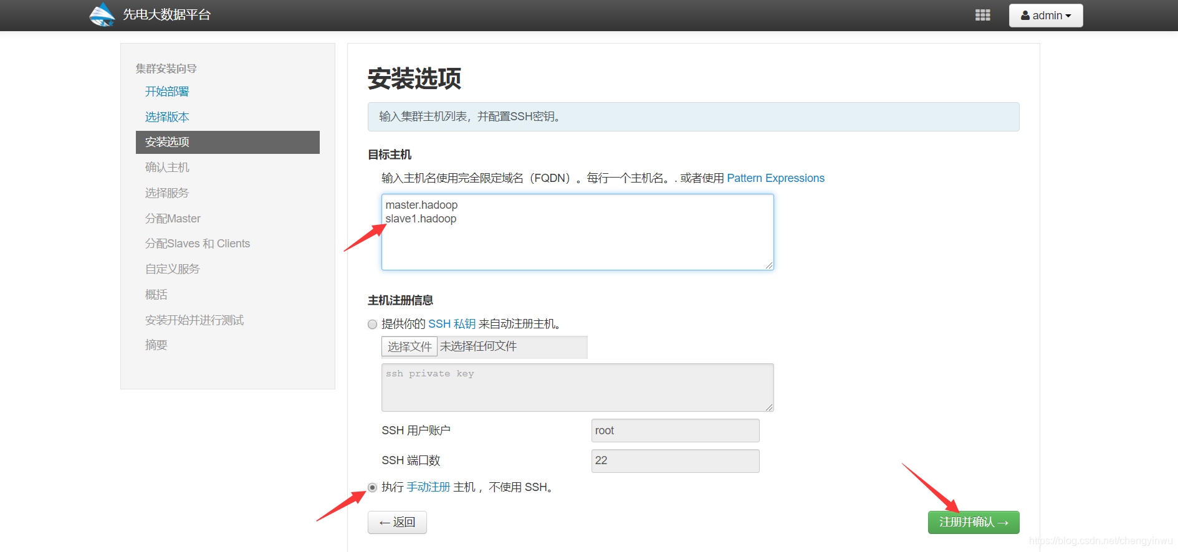
Task: Click into the target hosts textarea
Action: coord(577,232)
